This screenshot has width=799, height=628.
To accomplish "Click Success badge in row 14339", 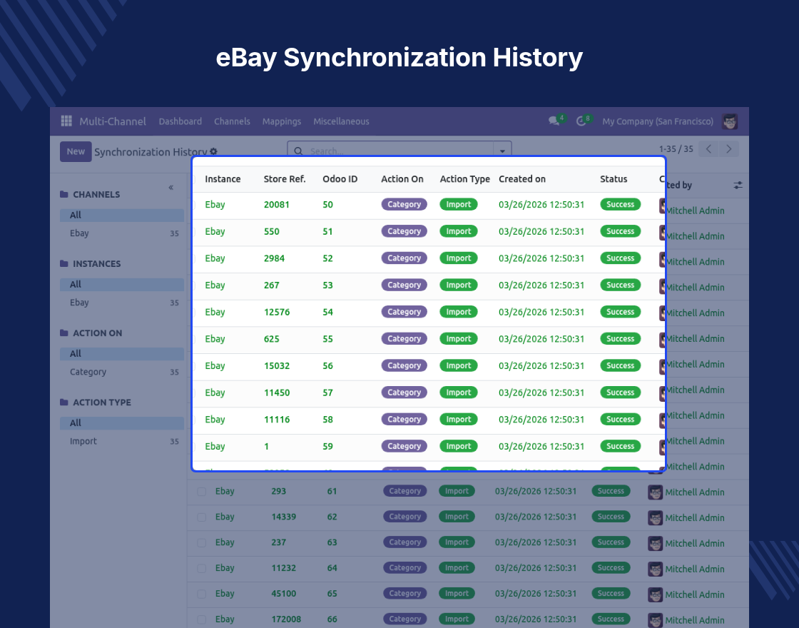I will (611, 517).
